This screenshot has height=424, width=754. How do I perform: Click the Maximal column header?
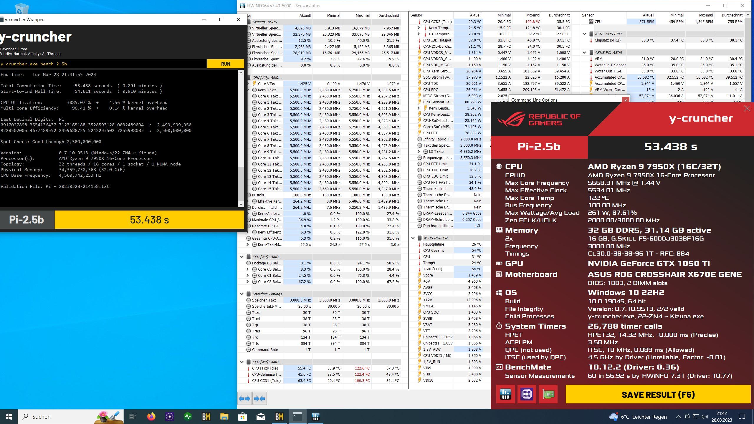362,15
